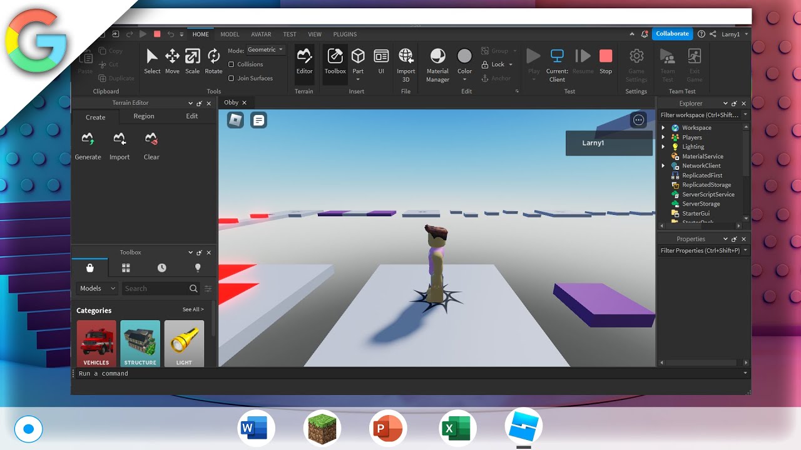Viewport: 801px width, 450px height.
Task: Open the help question-mark icon
Action: coord(702,34)
